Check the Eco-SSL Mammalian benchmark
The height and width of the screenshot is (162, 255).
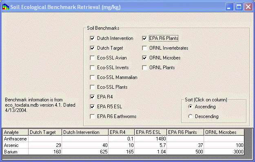(92, 77)
